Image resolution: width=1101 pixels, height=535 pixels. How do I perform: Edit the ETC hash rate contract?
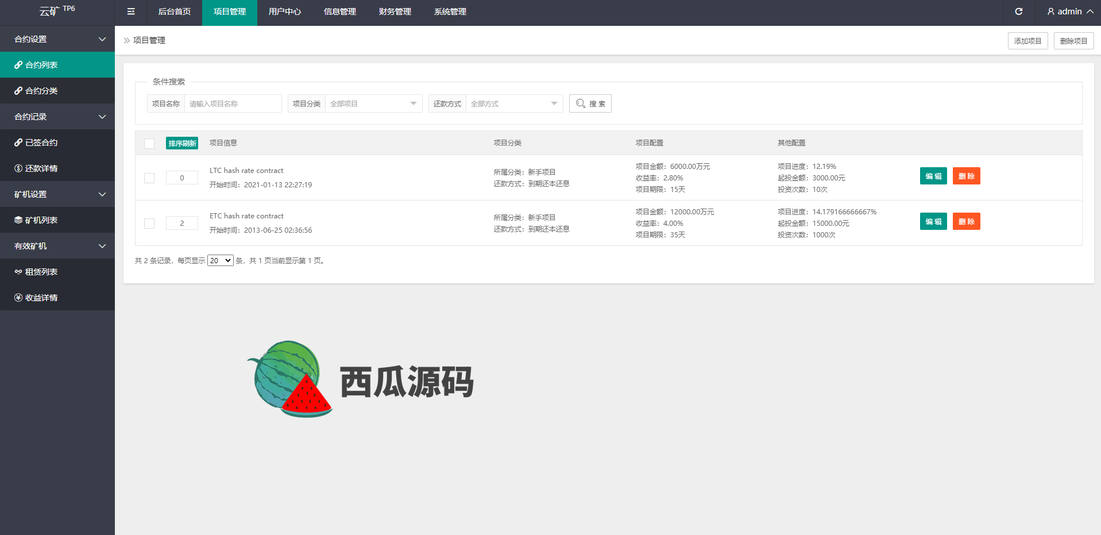pyautogui.click(x=933, y=221)
